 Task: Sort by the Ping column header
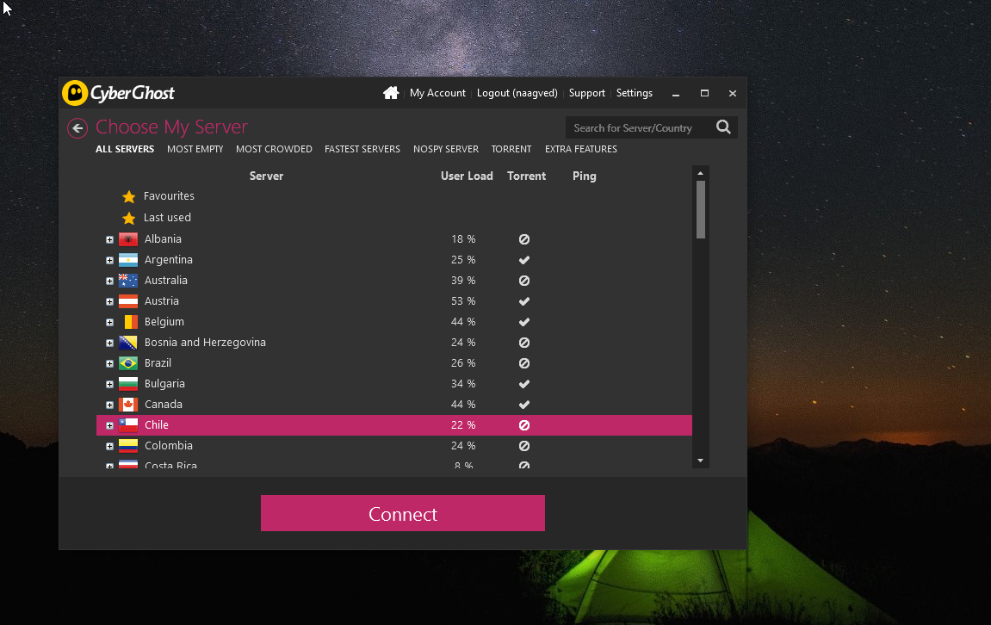click(584, 176)
